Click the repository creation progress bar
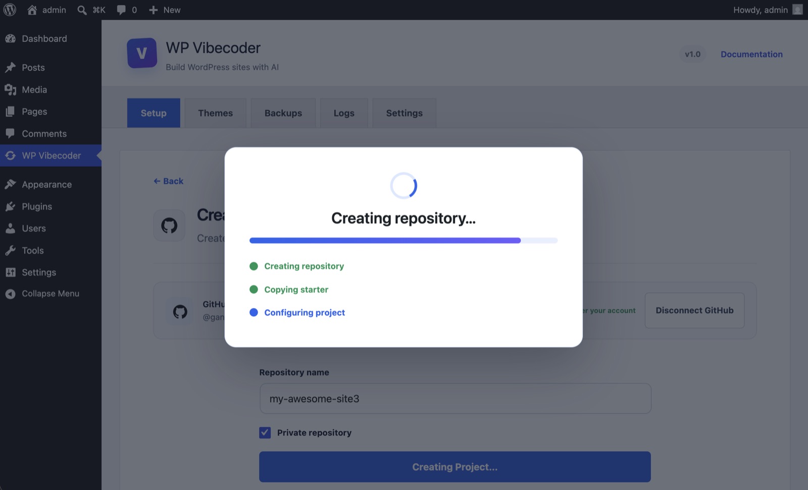808x490 pixels. (403, 240)
